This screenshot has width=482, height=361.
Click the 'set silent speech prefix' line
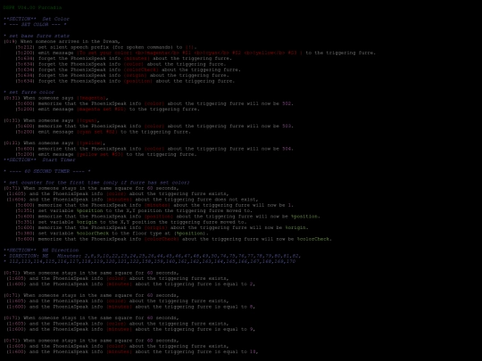click(106, 47)
